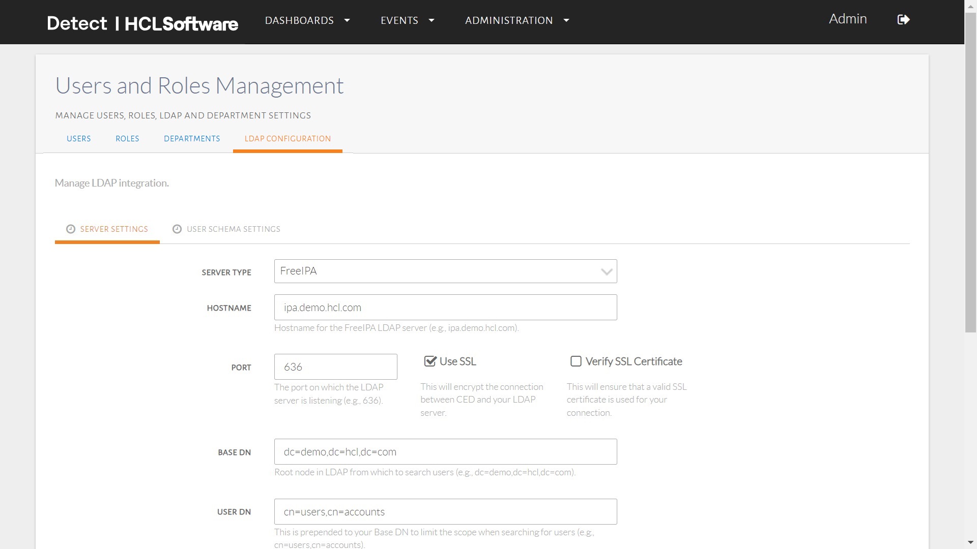Click the Admin user link
The width and height of the screenshot is (977, 549).
coord(847,19)
